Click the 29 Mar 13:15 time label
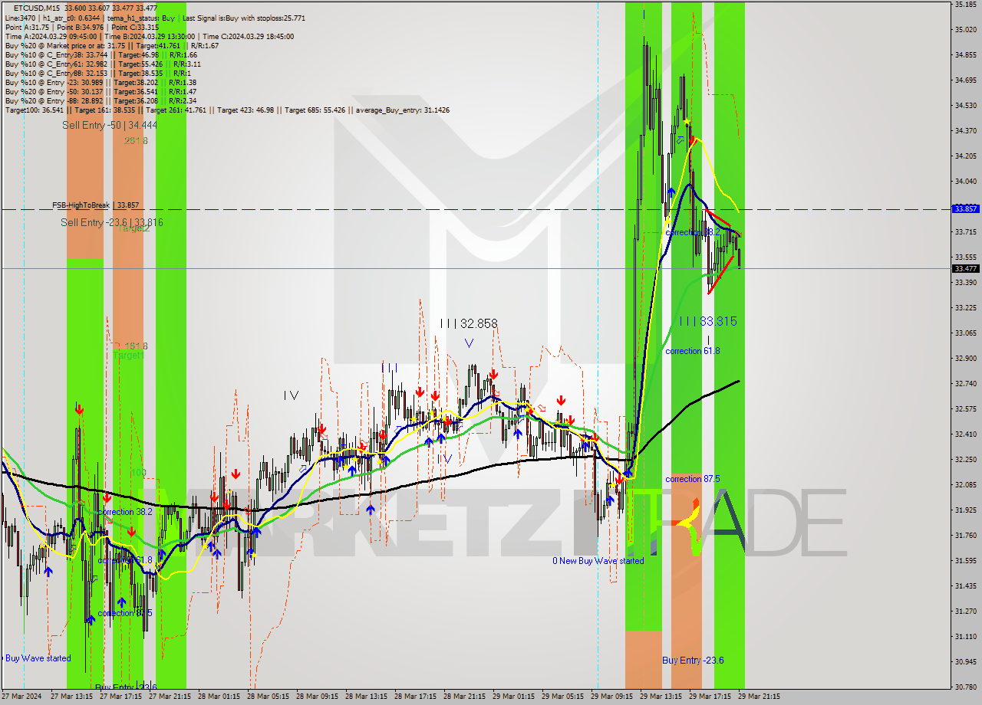The width and height of the screenshot is (982, 705). 661,697
